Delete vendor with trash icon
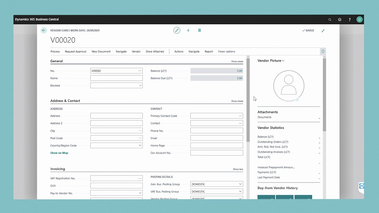This screenshot has width=379, height=213. click(200, 30)
